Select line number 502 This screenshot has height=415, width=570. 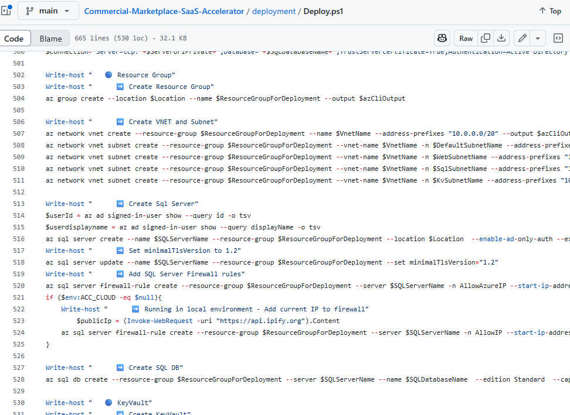[x=19, y=75]
